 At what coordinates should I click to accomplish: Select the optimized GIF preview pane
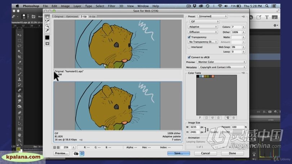point(118,106)
